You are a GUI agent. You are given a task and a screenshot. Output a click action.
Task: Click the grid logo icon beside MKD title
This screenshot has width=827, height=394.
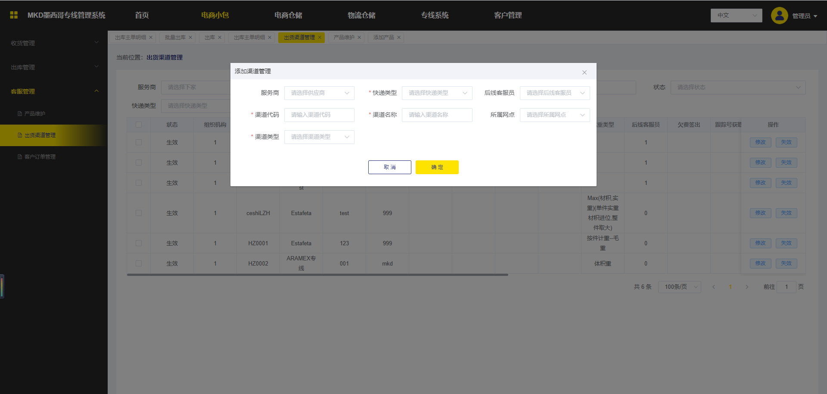14,15
